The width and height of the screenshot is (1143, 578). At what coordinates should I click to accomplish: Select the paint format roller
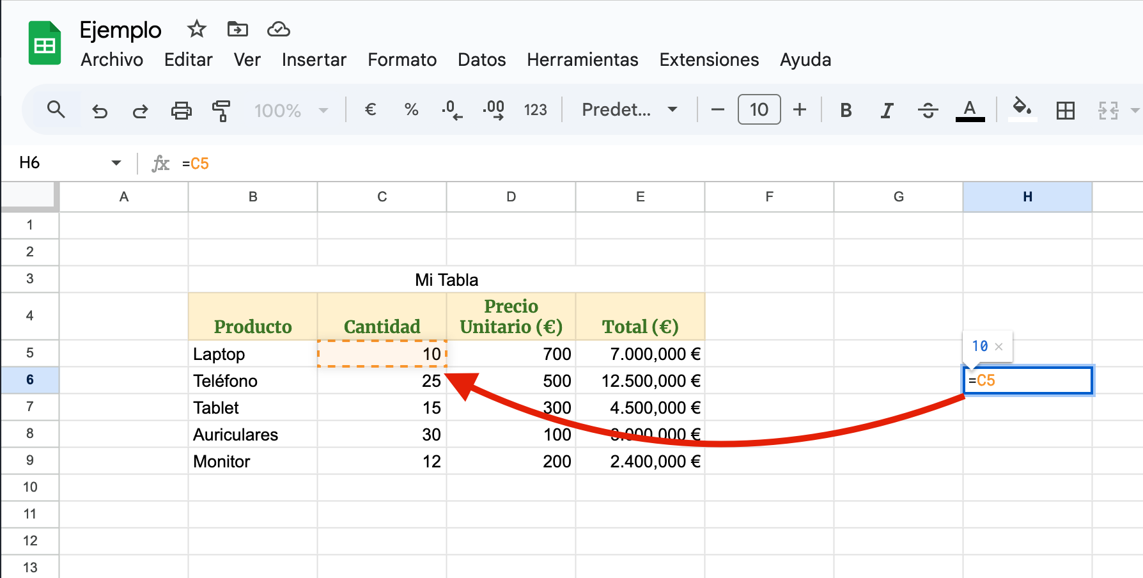click(x=221, y=111)
